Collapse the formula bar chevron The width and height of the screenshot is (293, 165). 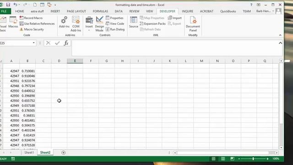coord(280,43)
